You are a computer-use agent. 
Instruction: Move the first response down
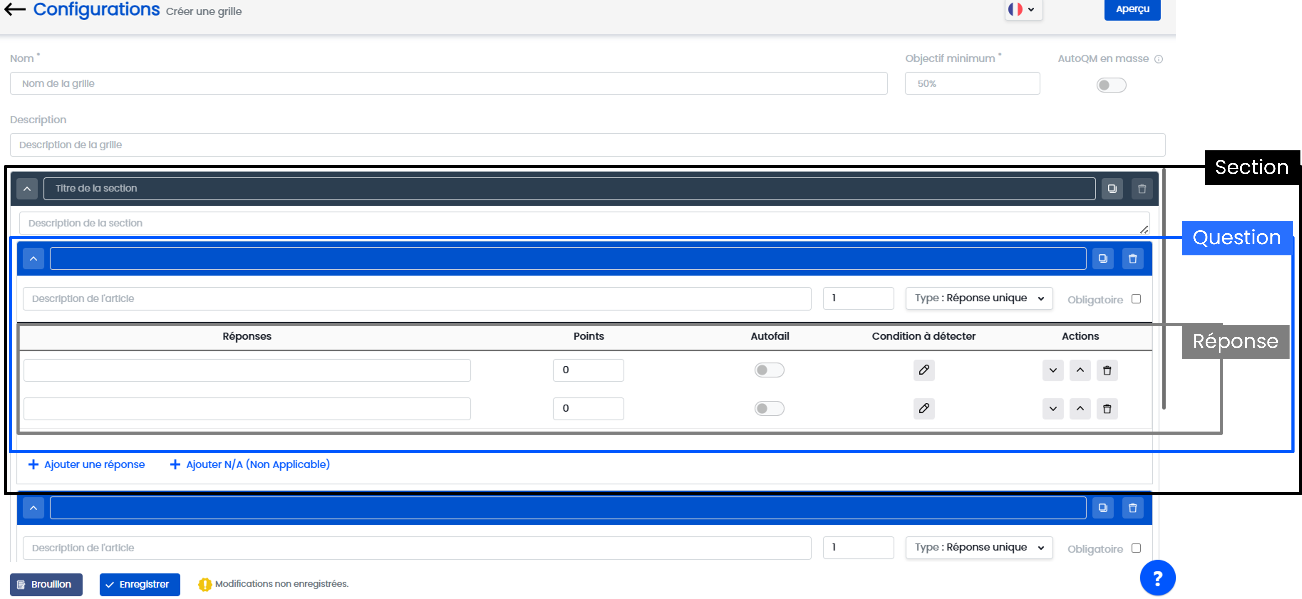[x=1052, y=370]
